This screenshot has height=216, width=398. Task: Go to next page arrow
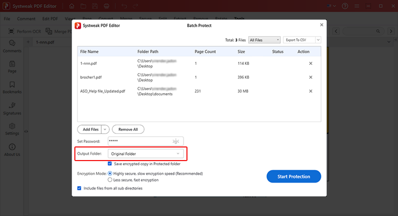pyautogui.click(x=391, y=31)
